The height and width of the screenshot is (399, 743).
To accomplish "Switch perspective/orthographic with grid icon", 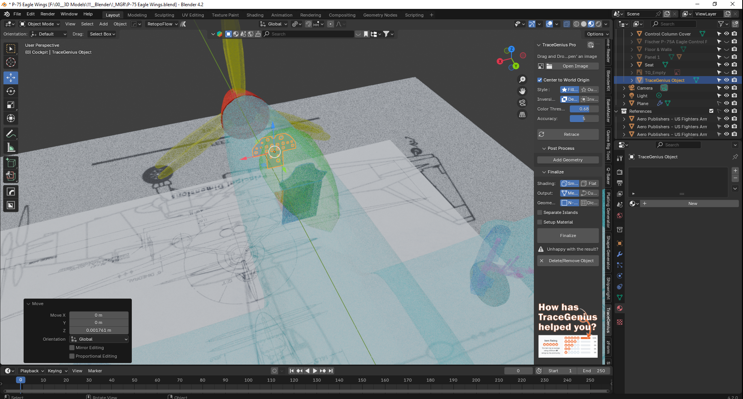I will [x=522, y=115].
